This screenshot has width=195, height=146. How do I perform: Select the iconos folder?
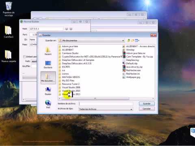click(64, 74)
